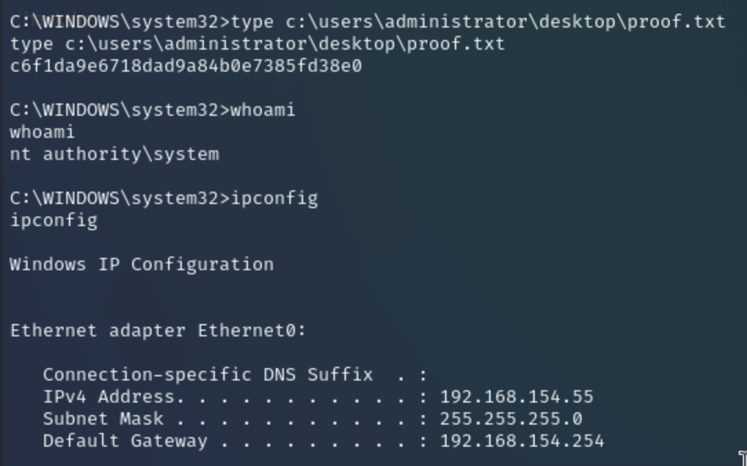Click the 'Default Gateway' label text

coord(125,441)
